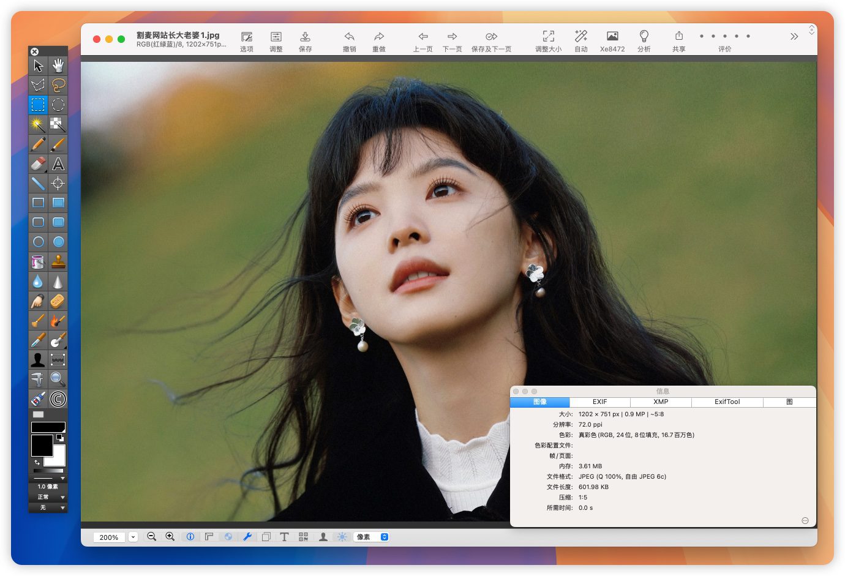Toggle the info panel button in the bottom bar

(x=190, y=537)
